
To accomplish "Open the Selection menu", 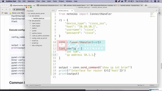I will [31, 1].
